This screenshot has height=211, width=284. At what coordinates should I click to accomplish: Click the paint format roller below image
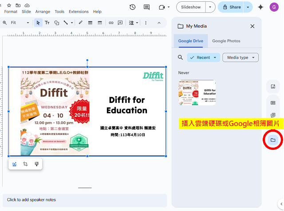(36, 164)
